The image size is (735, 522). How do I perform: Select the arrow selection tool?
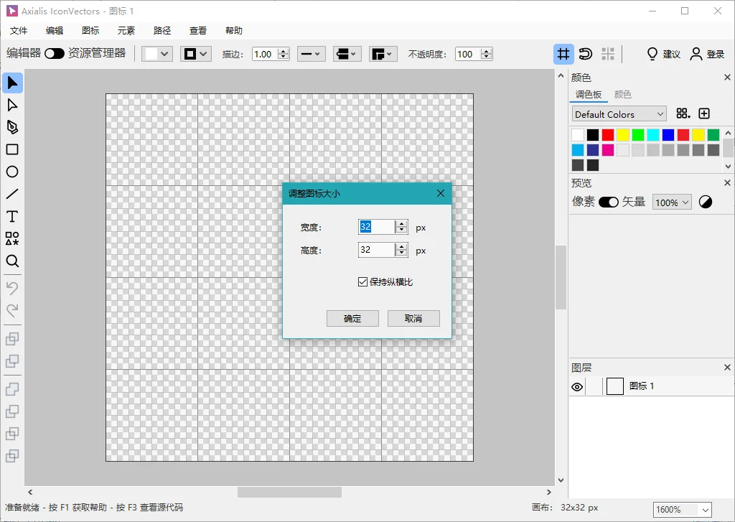[x=12, y=83]
